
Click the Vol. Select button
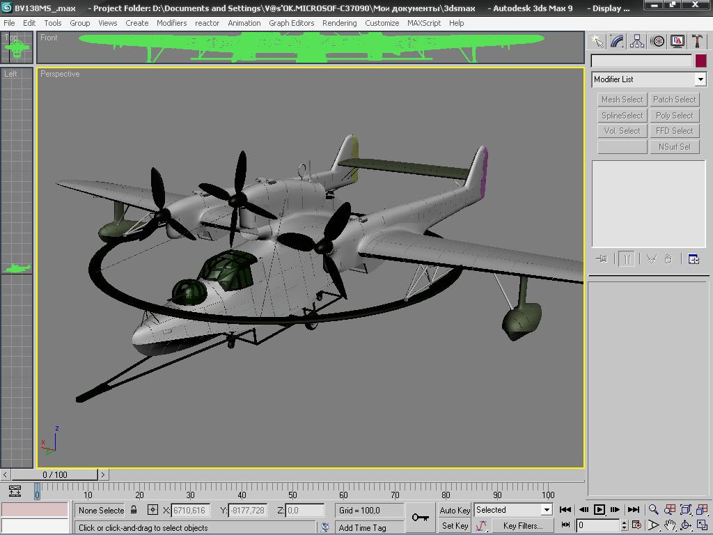(x=622, y=131)
